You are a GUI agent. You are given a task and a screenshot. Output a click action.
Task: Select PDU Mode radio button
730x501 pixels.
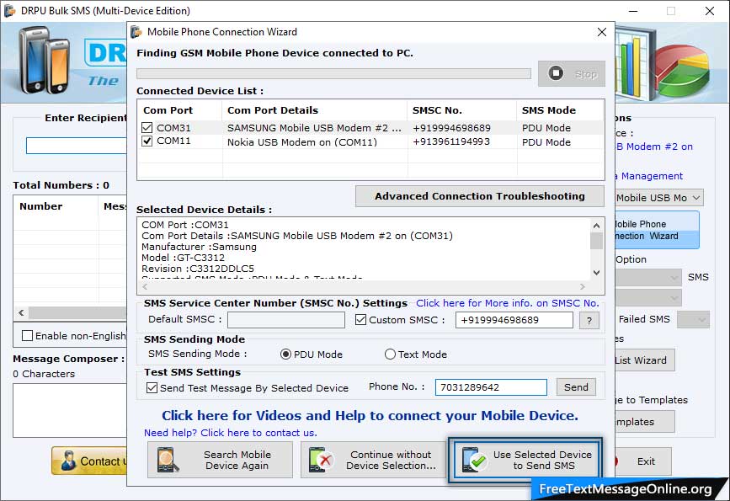[286, 354]
